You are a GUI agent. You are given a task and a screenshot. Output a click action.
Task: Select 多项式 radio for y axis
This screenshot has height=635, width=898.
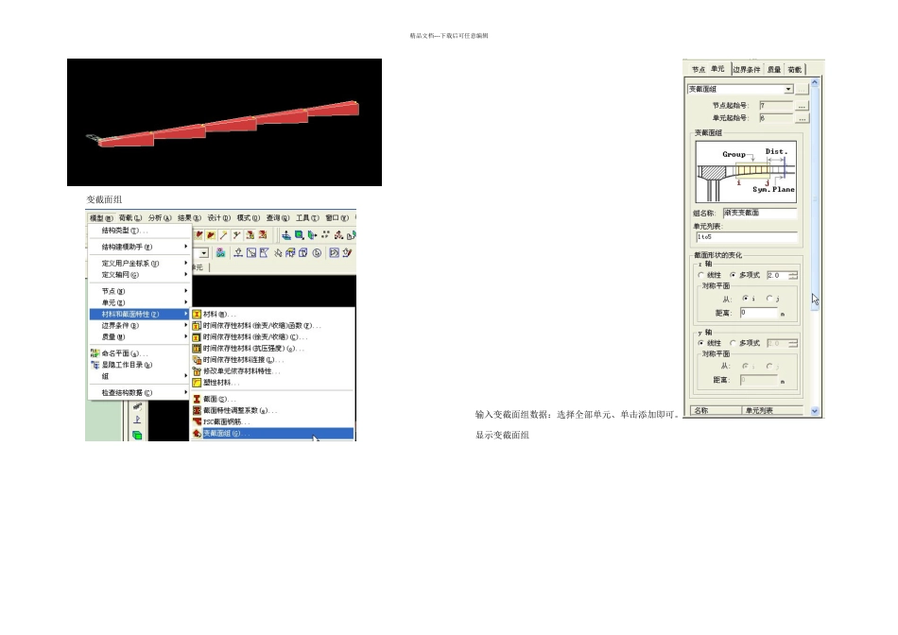(745, 344)
